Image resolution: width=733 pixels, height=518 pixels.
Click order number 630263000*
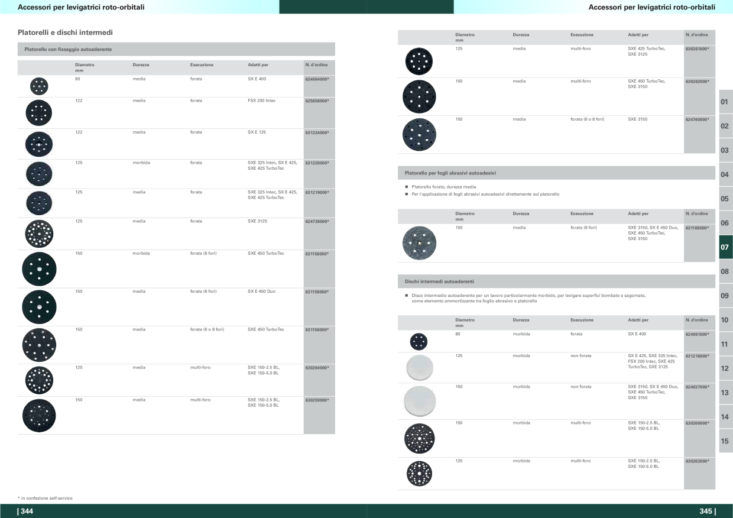(697, 461)
